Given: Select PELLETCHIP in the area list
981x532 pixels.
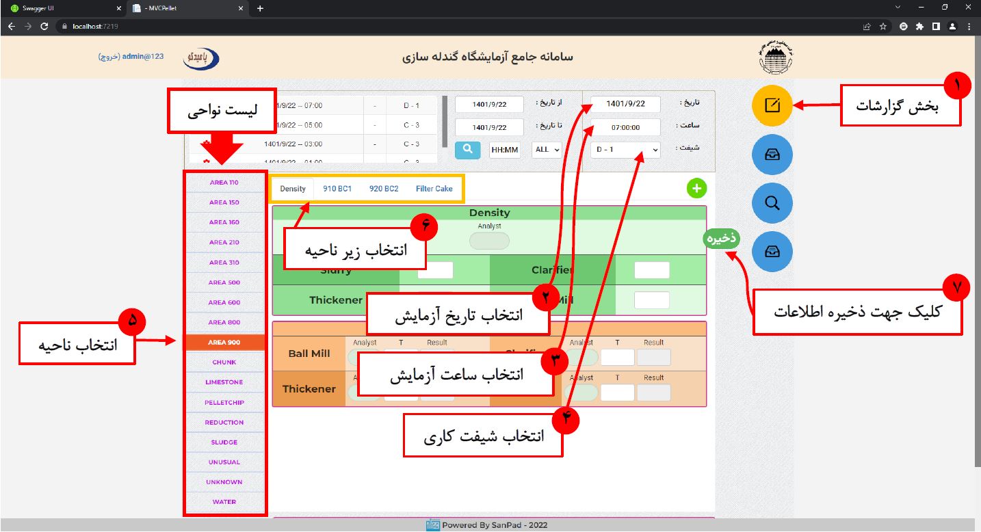Looking at the screenshot, I should click(224, 402).
